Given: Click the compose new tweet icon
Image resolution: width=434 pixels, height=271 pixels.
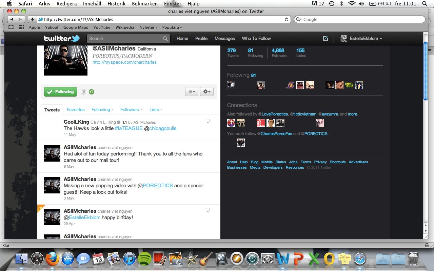Looking at the screenshot, I should (x=325, y=39).
